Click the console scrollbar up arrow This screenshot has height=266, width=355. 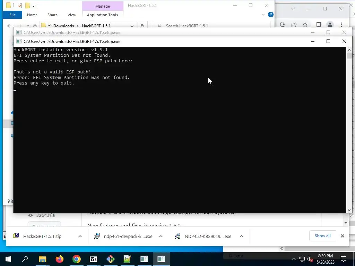click(x=349, y=50)
